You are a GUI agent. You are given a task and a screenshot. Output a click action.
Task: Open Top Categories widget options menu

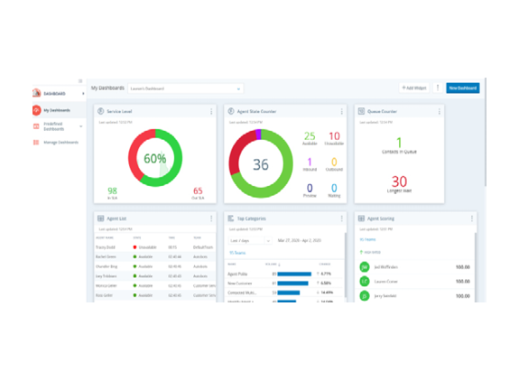(341, 218)
